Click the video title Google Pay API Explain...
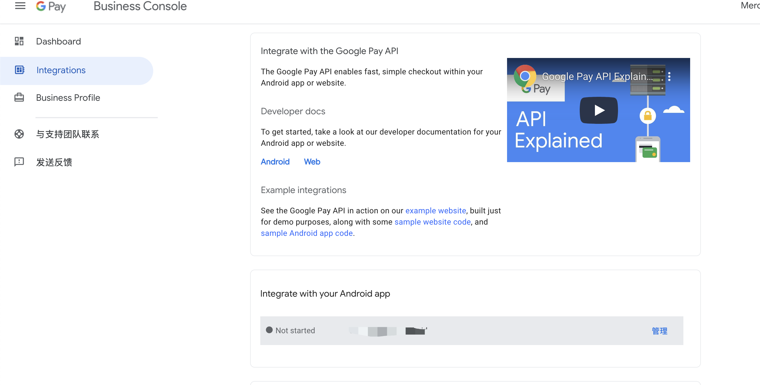The width and height of the screenshot is (760, 385). tap(597, 76)
